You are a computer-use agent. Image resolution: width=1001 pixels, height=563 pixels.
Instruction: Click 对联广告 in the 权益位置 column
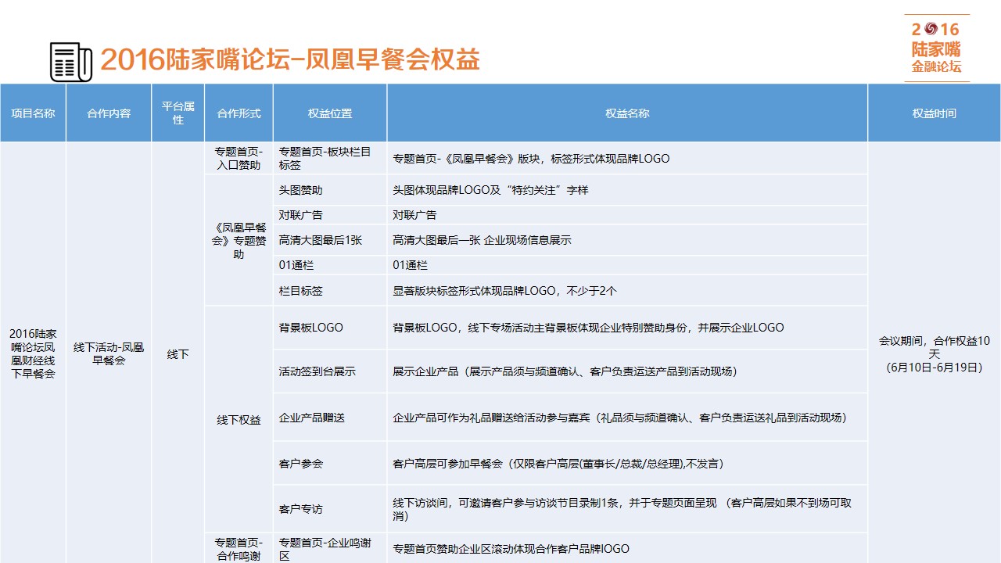tap(330, 215)
